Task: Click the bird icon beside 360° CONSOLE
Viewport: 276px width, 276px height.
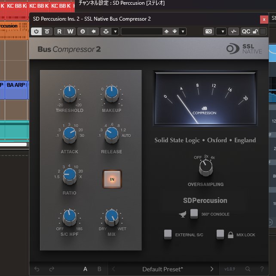Action: [183, 215]
